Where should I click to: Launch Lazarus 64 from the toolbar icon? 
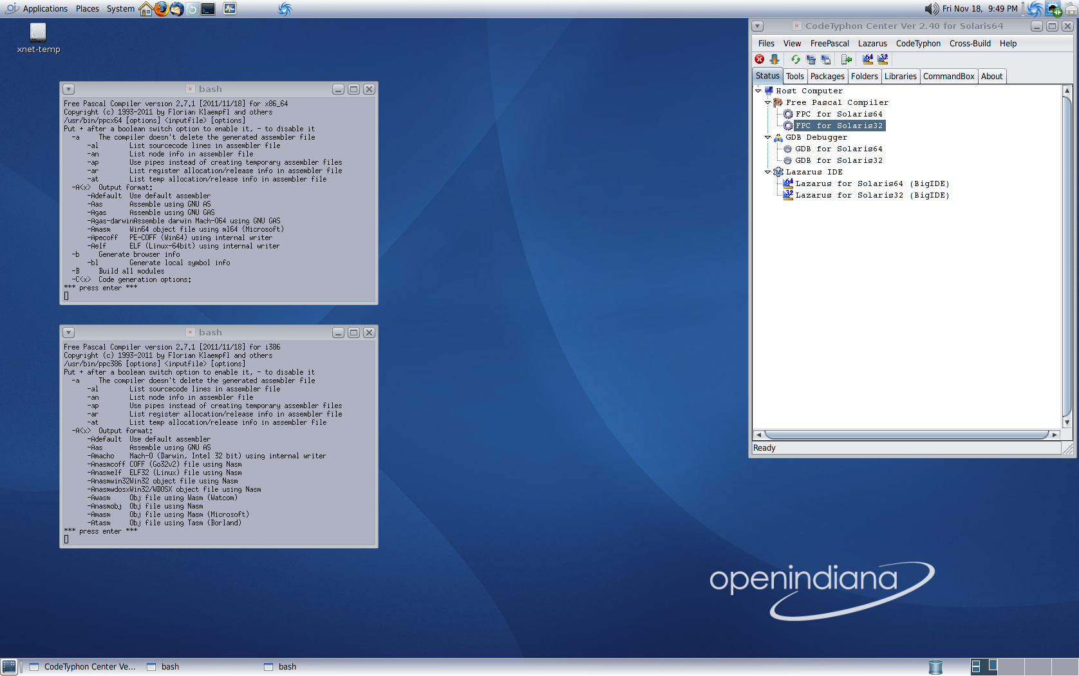click(x=868, y=59)
